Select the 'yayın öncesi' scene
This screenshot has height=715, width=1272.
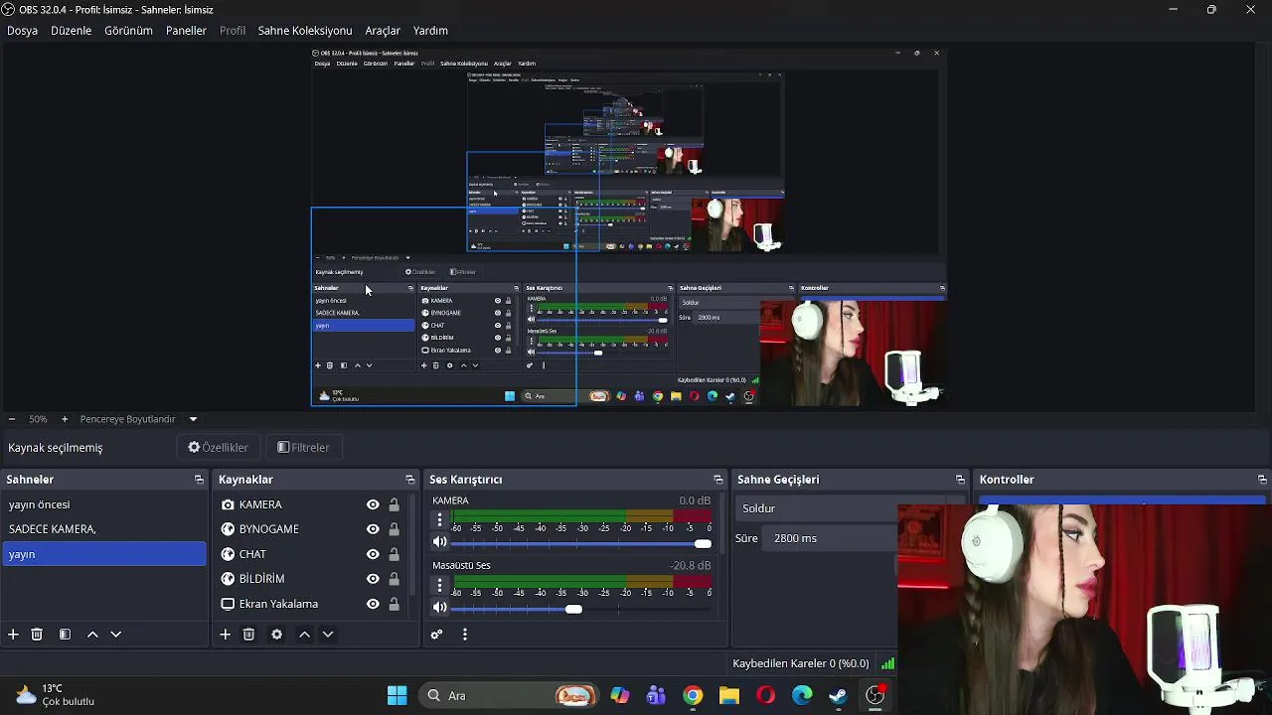click(103, 504)
